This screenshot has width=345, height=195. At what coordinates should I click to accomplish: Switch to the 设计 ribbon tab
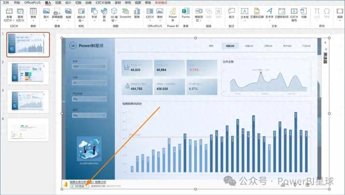pyautogui.click(x=68, y=3)
